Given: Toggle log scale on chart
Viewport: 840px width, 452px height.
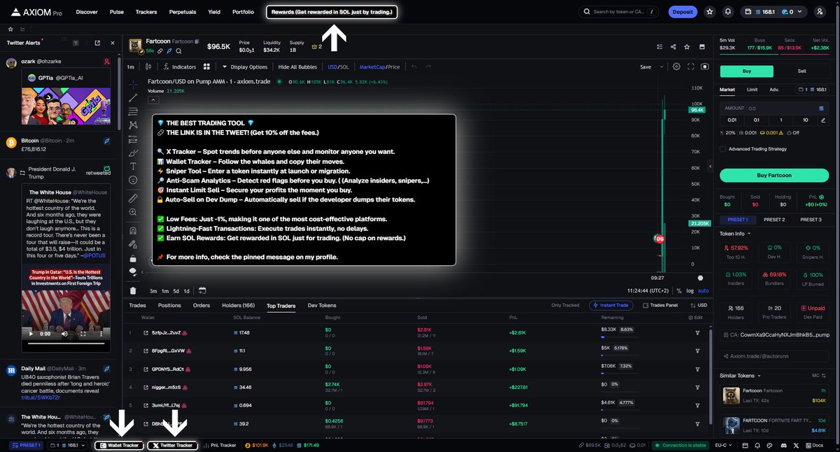Looking at the screenshot, I should click(x=690, y=290).
